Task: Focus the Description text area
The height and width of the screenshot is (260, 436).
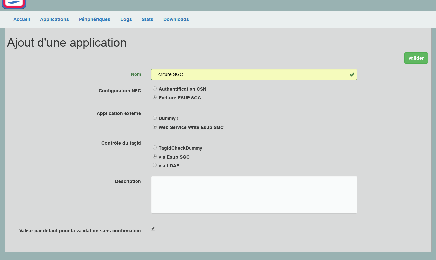Action: tap(254, 195)
